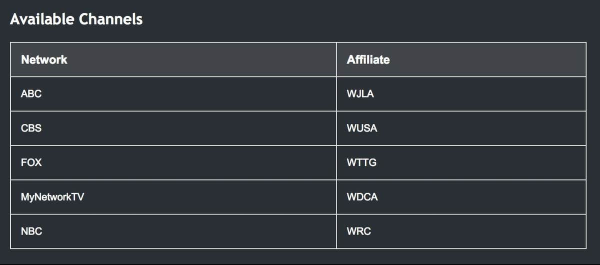Viewport: 600px width, 265px height.
Task: Click the WDCA affiliate cell
Action: [362, 197]
